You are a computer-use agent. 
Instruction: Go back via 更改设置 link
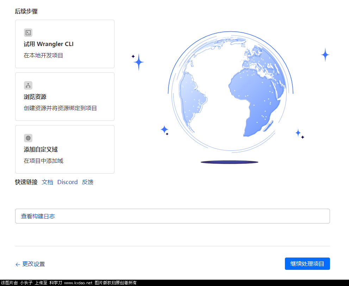(33, 264)
